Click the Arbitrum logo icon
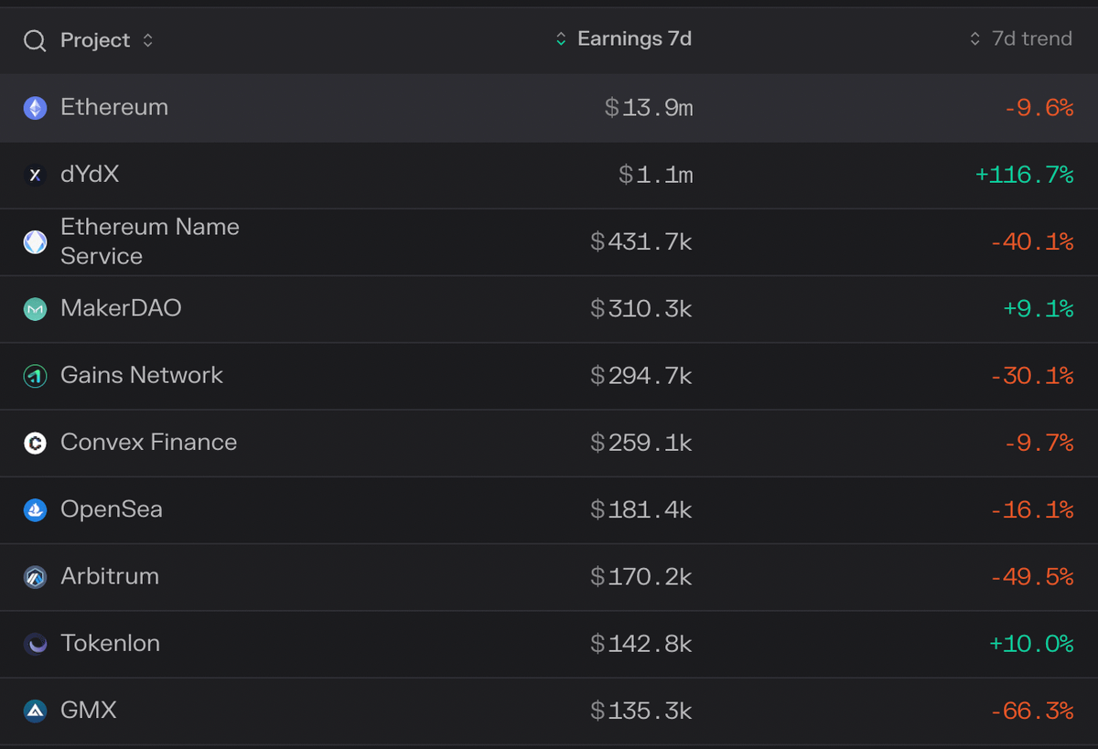The width and height of the screenshot is (1098, 749). click(x=35, y=577)
